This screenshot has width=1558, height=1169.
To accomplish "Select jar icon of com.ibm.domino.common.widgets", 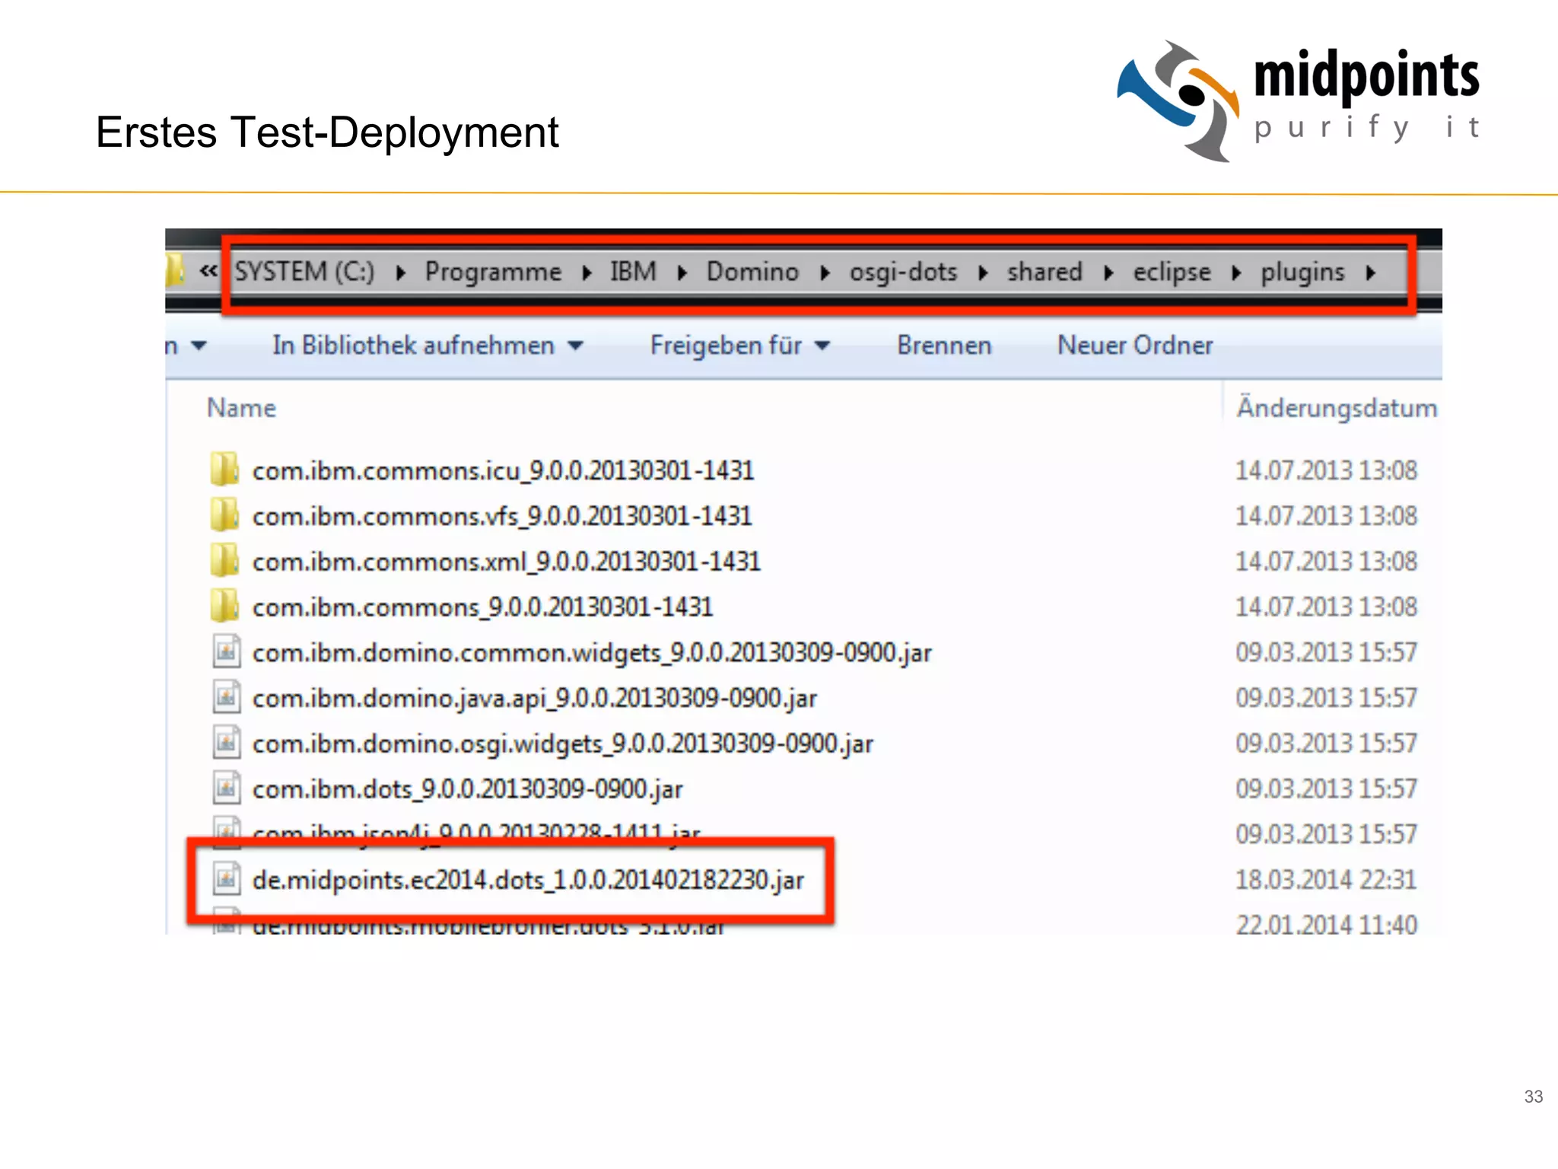I will pyautogui.click(x=226, y=651).
